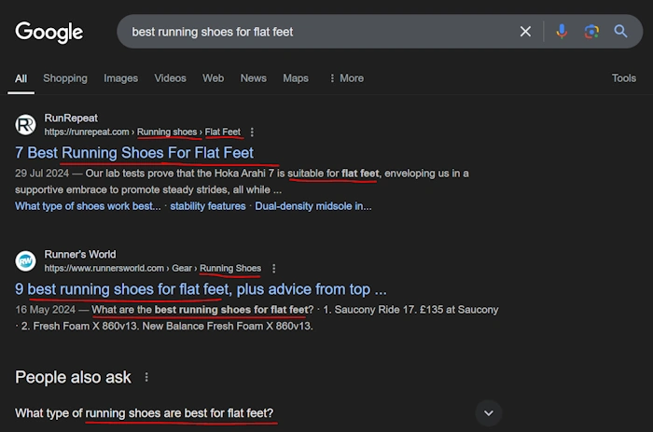This screenshot has width=653, height=432.
Task: Open the More search filters menu
Action: point(346,78)
